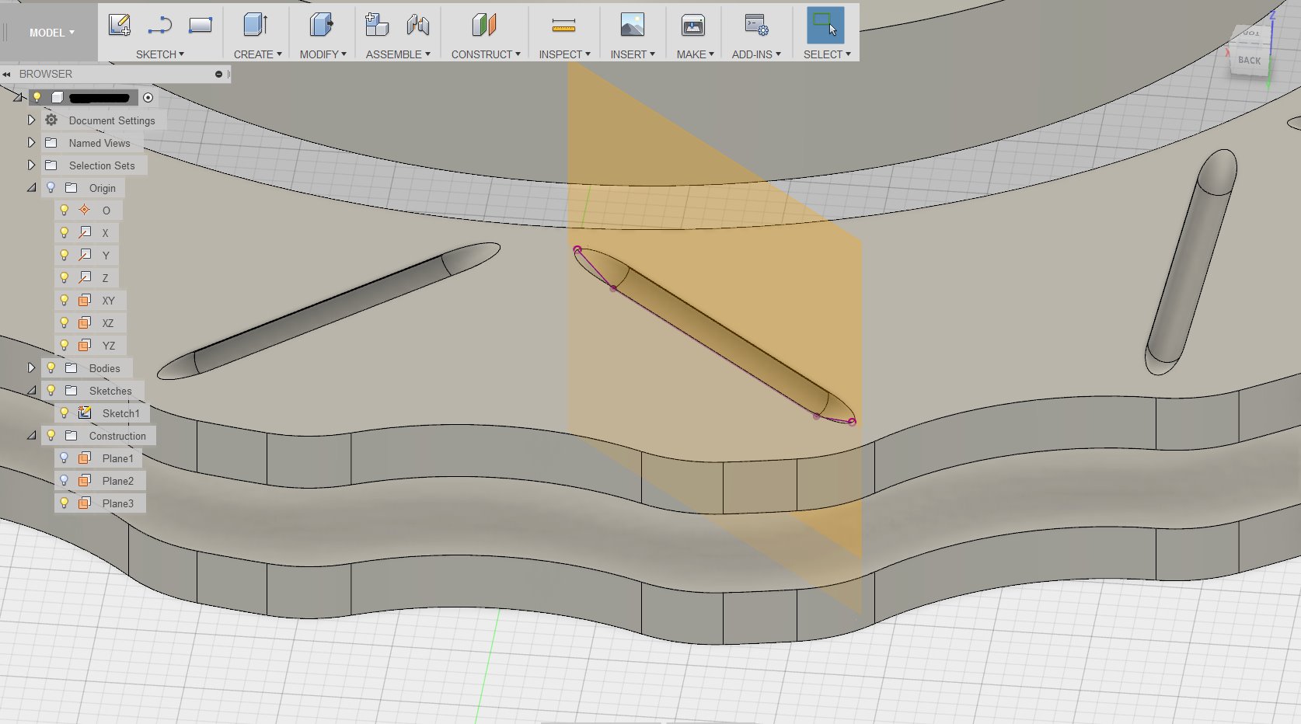
Task: Show the Origin folder via lightbulb
Action: click(51, 188)
